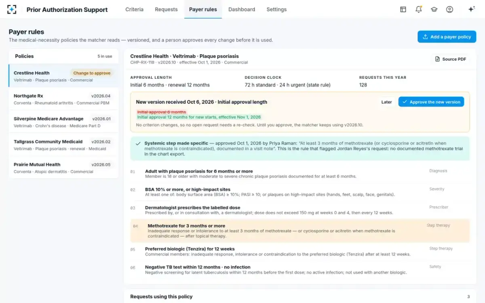Viewport: 485px width, 303px height.
Task: Click criterion 03 Dermatologist prescribes labelled dose
Action: 300,210
